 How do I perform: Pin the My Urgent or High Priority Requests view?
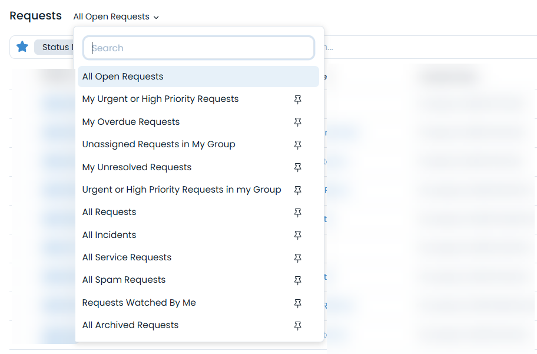[298, 99]
